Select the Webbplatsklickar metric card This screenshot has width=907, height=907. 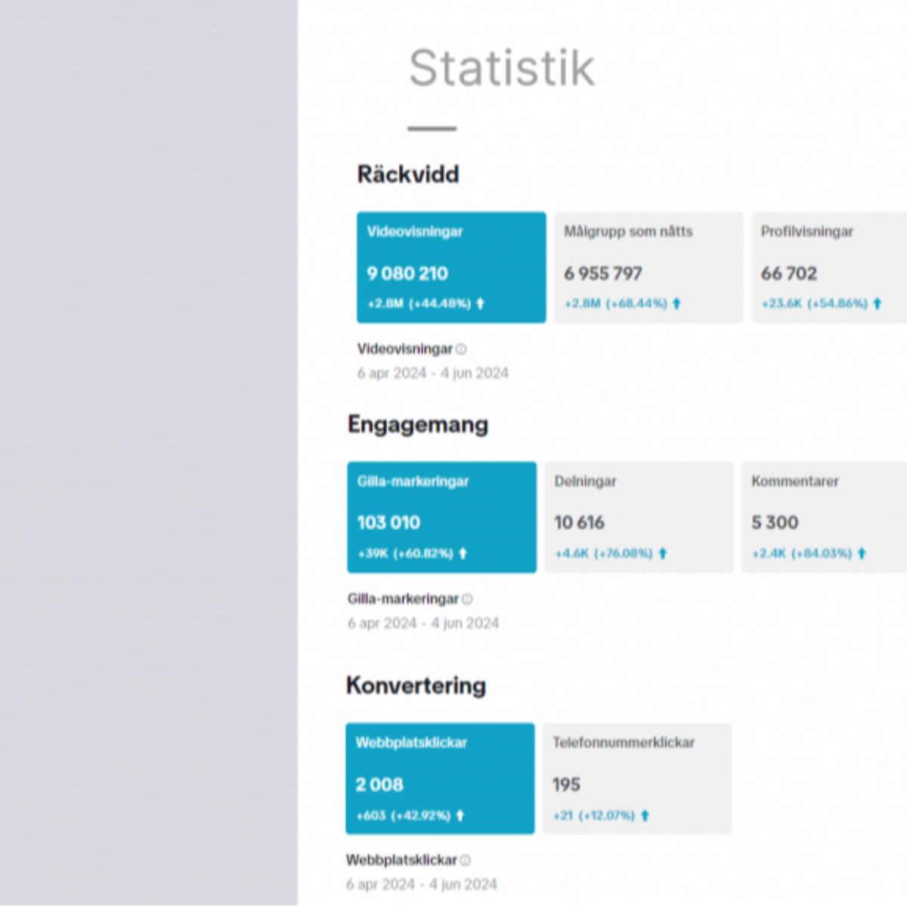coord(440,779)
